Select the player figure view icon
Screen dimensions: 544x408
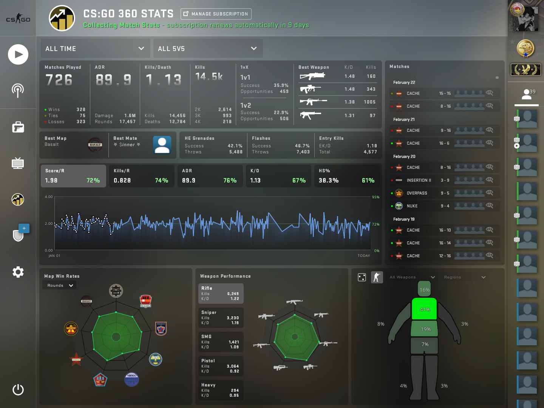tap(377, 277)
